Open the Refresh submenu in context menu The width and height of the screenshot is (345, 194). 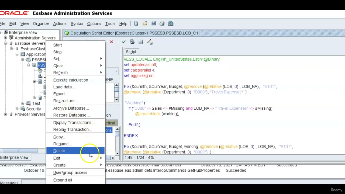click(75, 72)
